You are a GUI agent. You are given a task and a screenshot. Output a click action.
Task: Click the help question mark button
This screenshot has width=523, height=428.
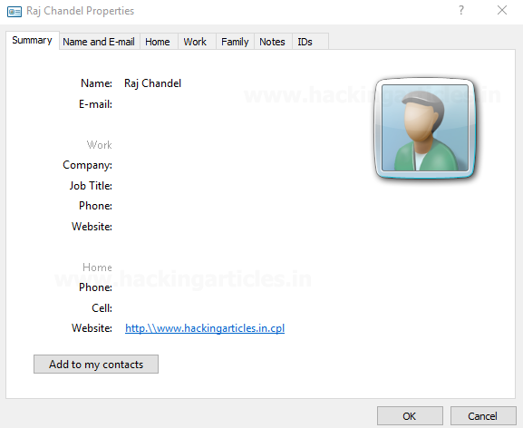click(x=461, y=10)
